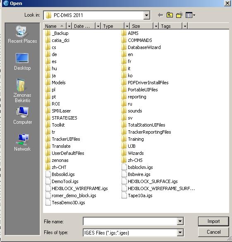
Task: Go back using the arrow icon
Action: 160,15
